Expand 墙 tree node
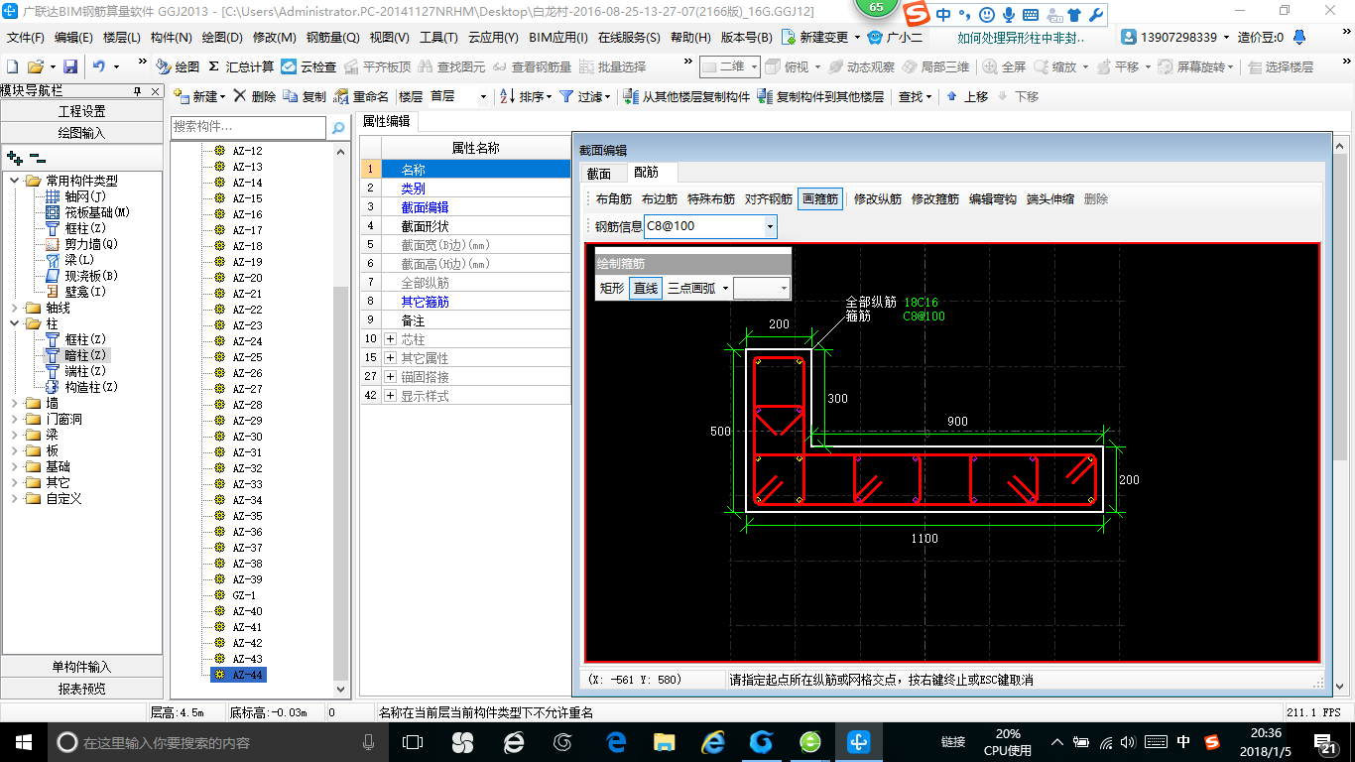 16,403
